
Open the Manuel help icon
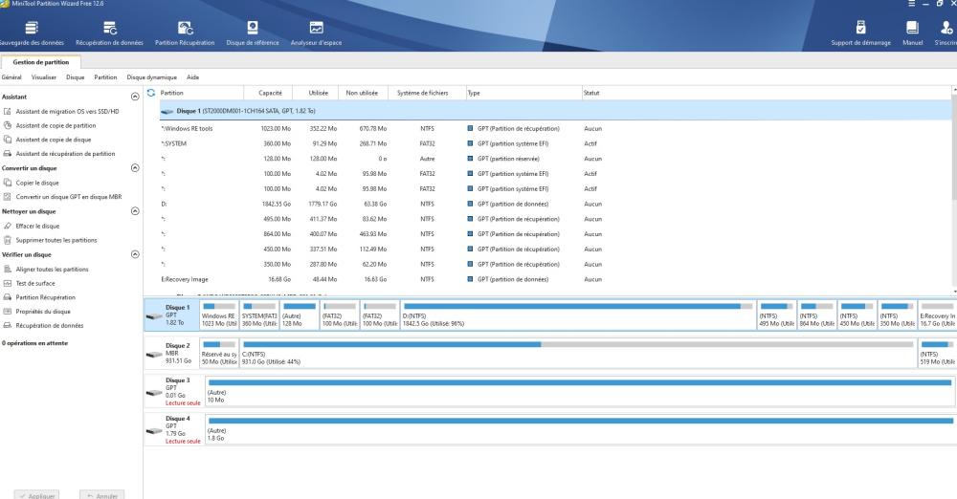(x=912, y=31)
